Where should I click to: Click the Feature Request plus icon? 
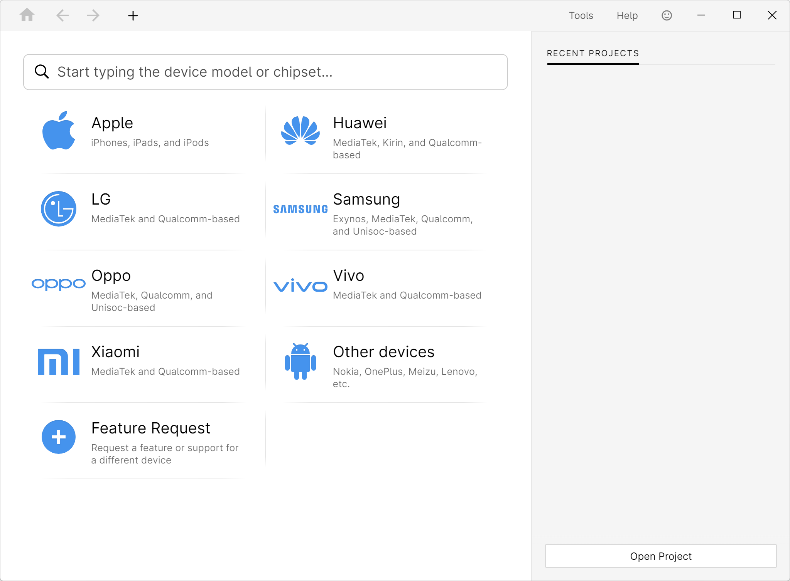click(x=59, y=437)
